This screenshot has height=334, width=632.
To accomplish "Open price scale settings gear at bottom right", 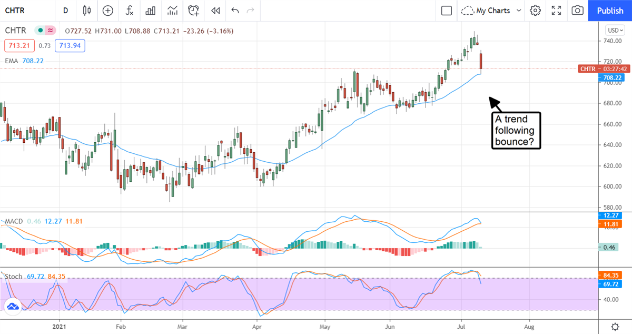I will coord(615,326).
